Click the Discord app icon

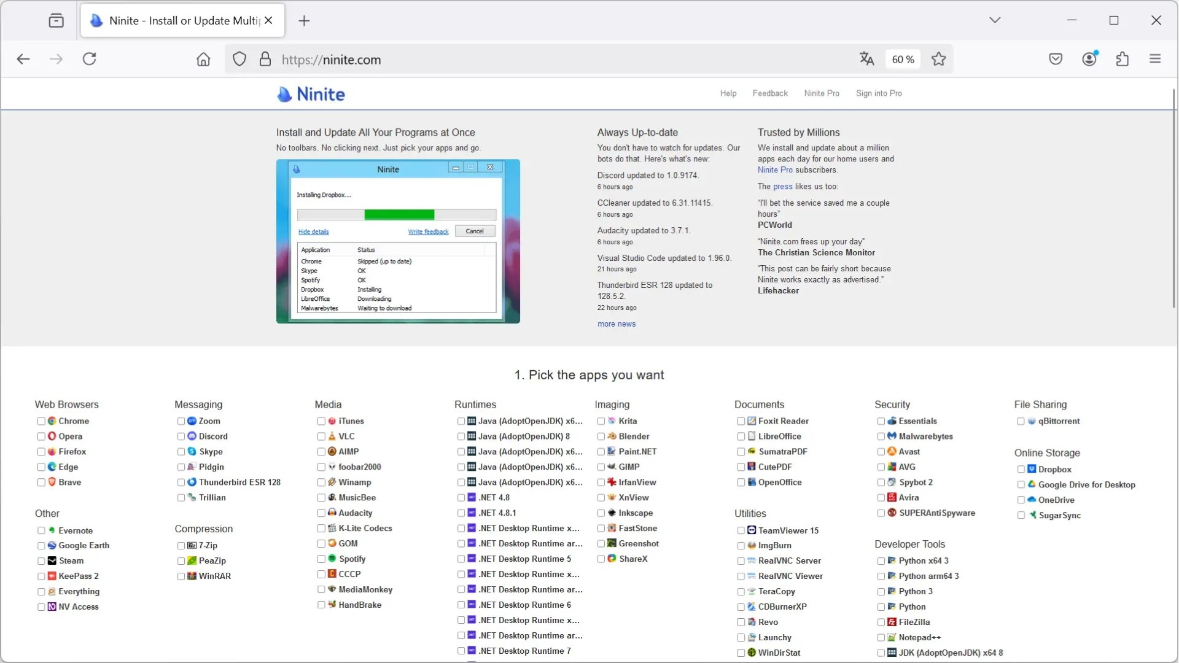(x=192, y=436)
